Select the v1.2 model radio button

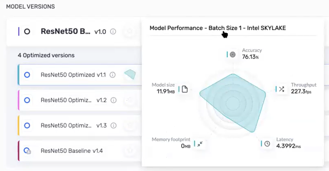[x=27, y=100]
